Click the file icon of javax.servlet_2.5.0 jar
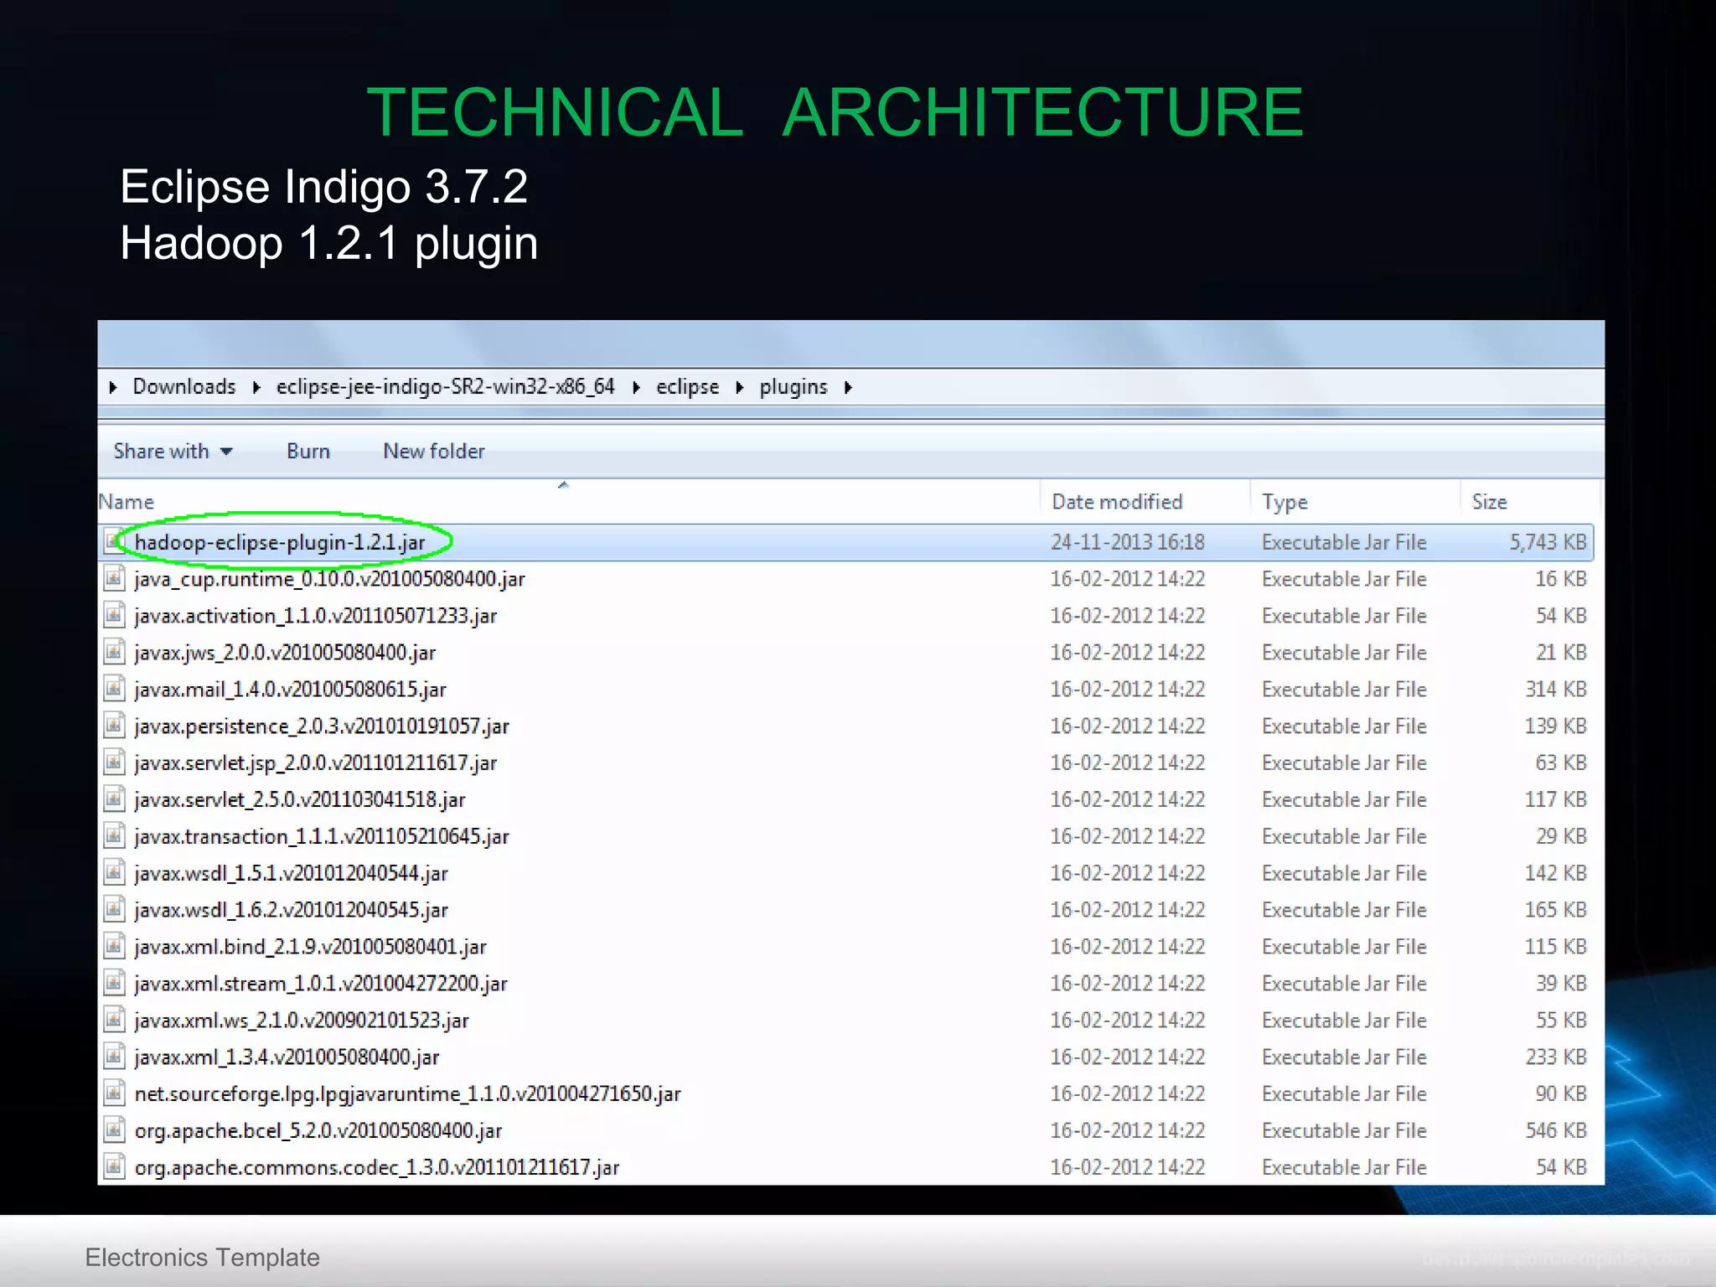Viewport: 1716px width, 1287px height. tap(115, 799)
